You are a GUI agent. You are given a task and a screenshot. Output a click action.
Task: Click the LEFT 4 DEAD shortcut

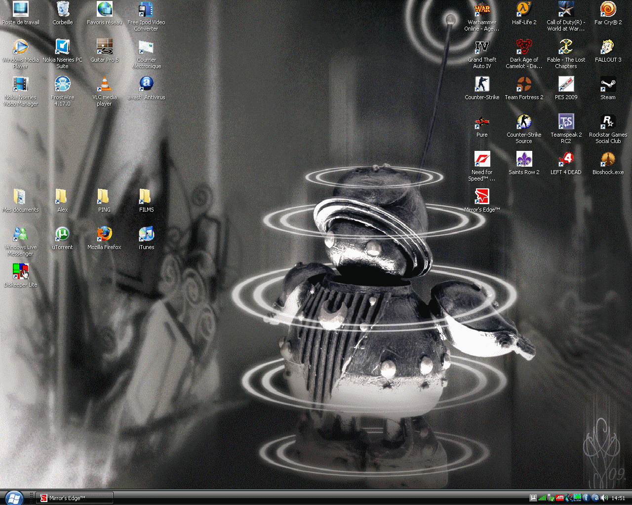point(566,160)
